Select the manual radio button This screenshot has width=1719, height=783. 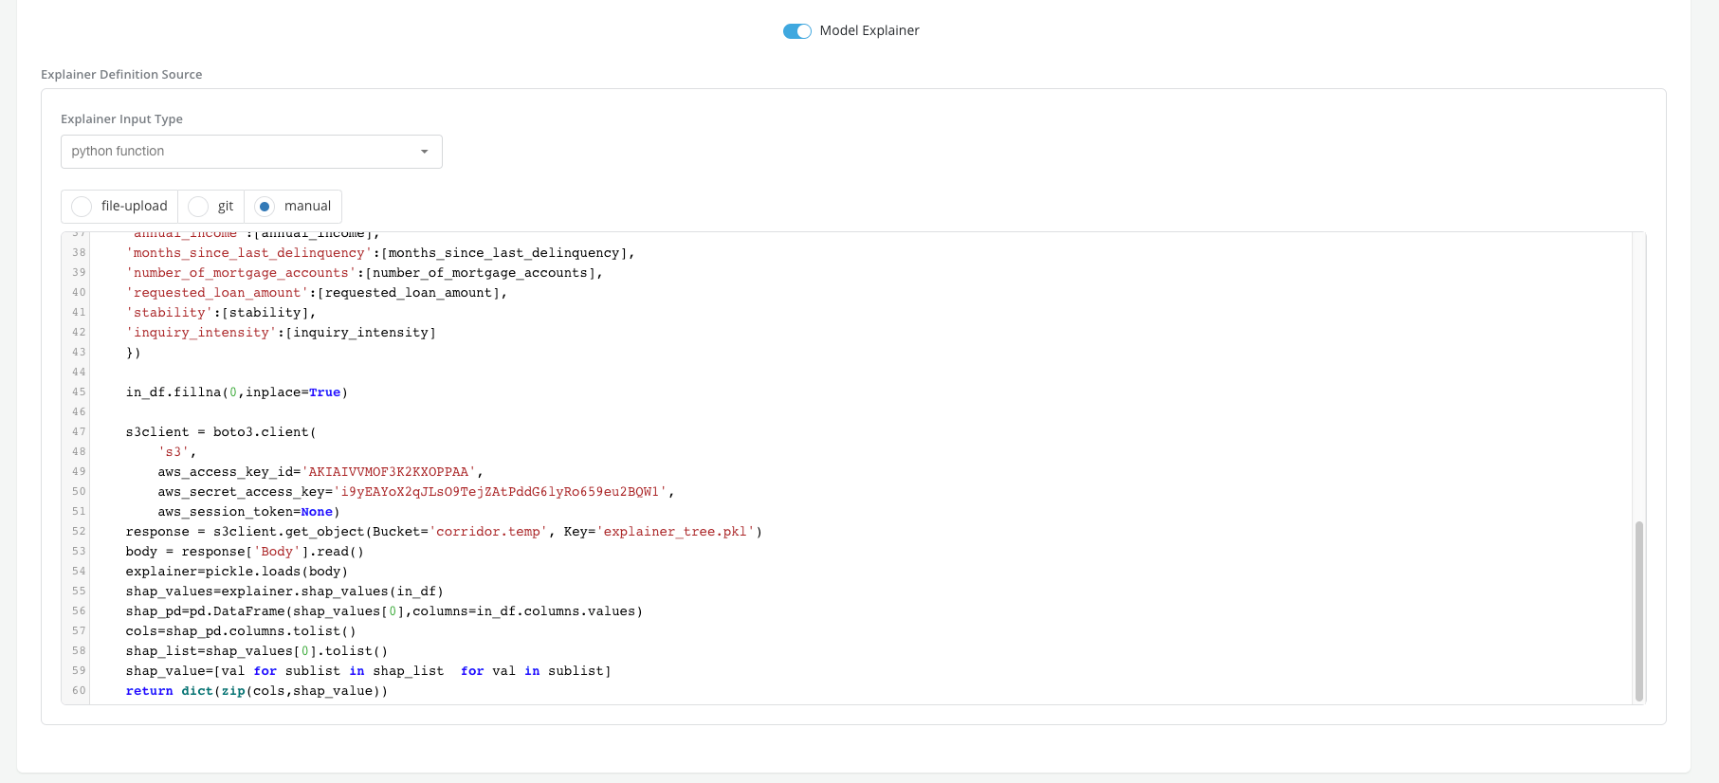(x=265, y=206)
